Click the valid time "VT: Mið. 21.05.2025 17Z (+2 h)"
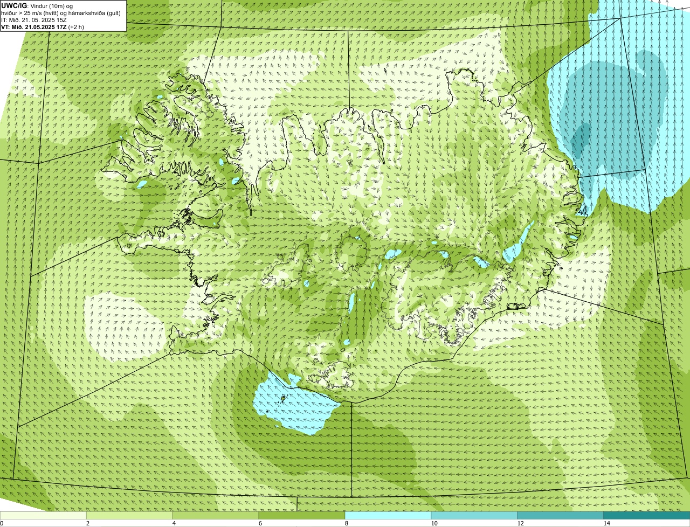This screenshot has height=527, width=690. coord(43,26)
